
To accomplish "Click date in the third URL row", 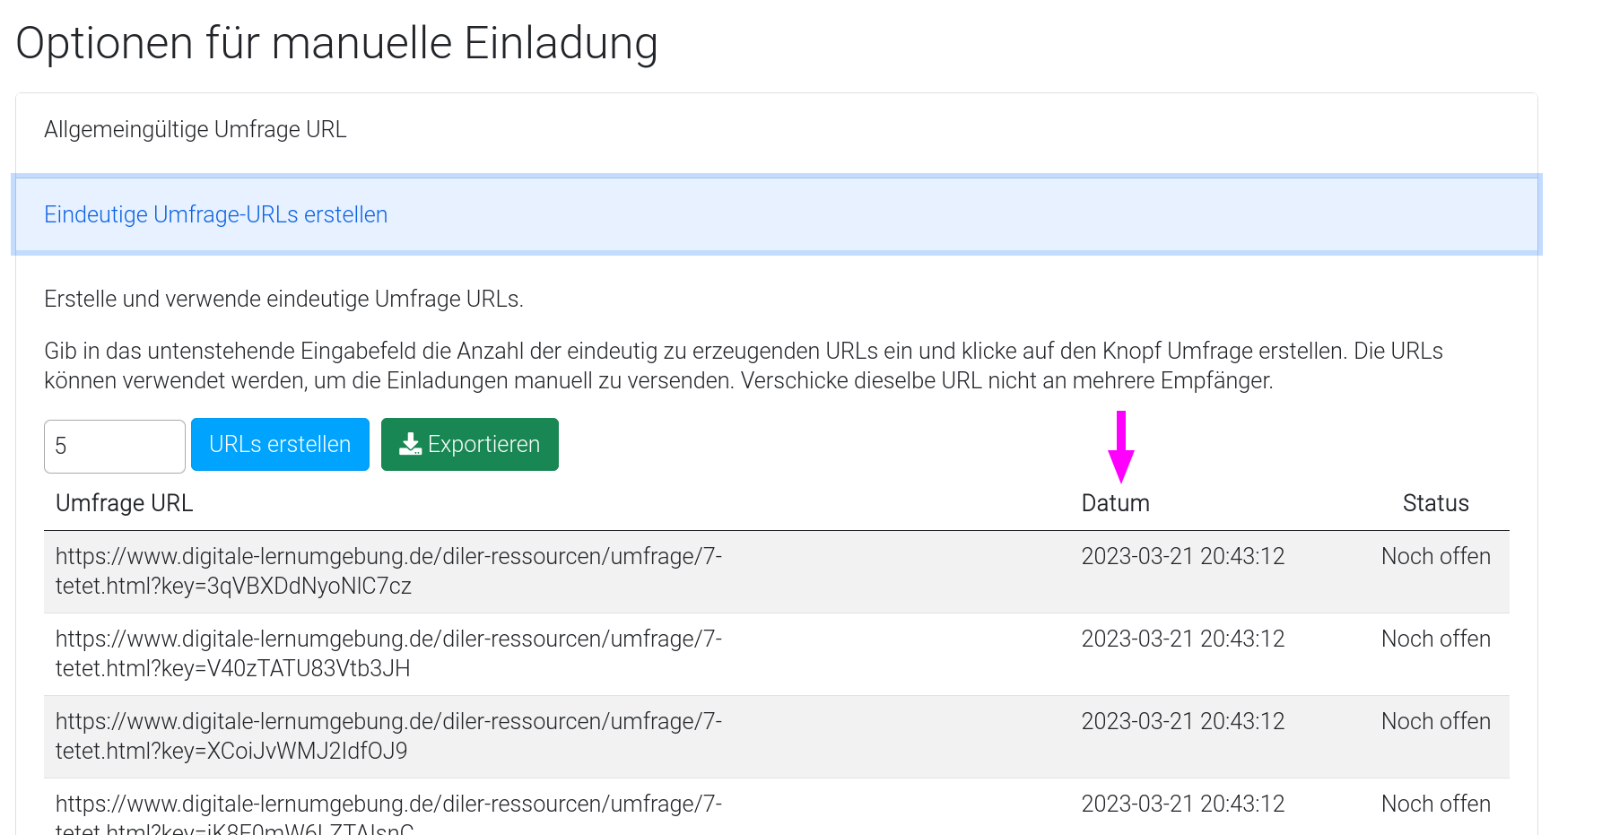I will pyautogui.click(x=1182, y=722).
